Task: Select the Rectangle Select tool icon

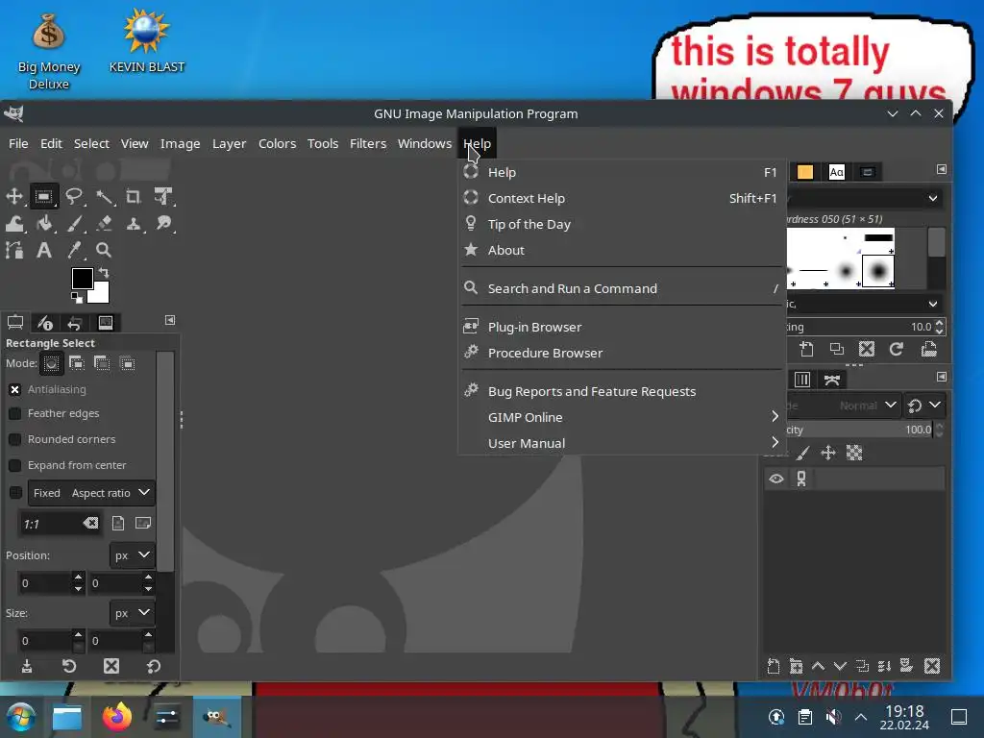Action: (x=44, y=196)
